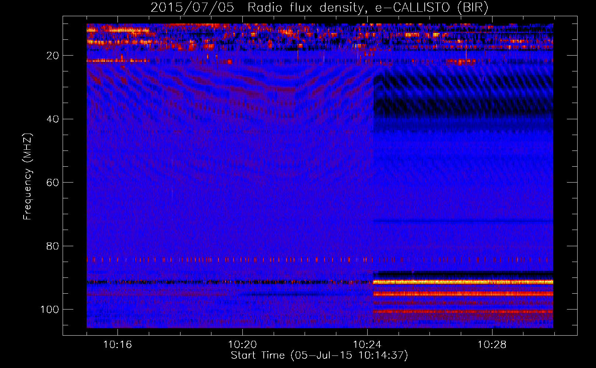Click the '100' frequency tick label
Image resolution: width=596 pixels, height=368 pixels.
pyautogui.click(x=50, y=309)
